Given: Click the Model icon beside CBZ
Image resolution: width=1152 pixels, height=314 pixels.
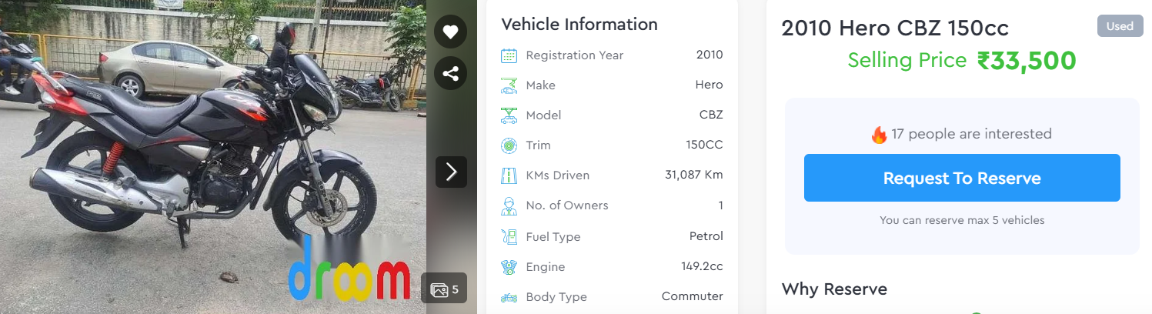Looking at the screenshot, I should point(509,115).
